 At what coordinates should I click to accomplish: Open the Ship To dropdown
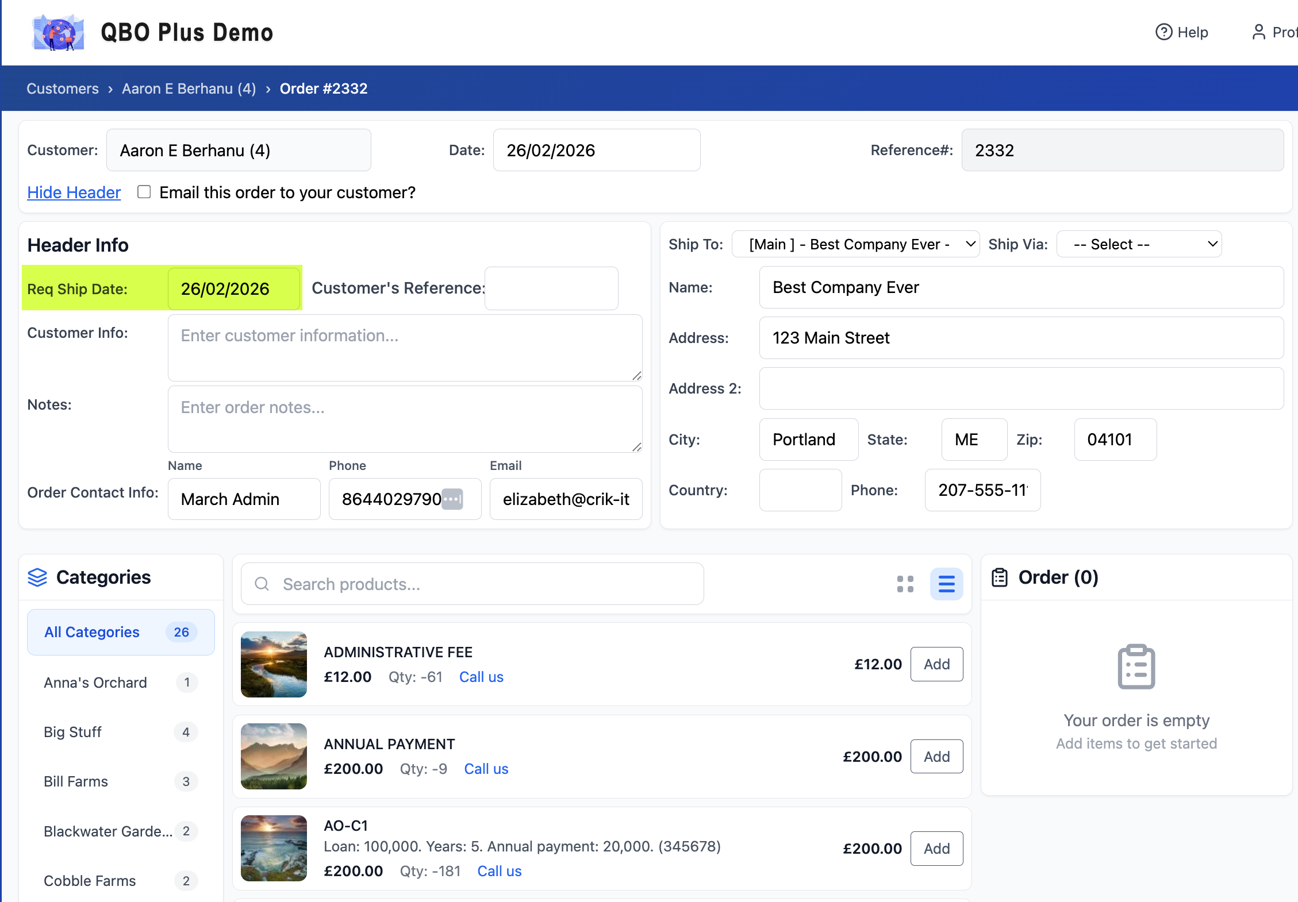(x=855, y=244)
